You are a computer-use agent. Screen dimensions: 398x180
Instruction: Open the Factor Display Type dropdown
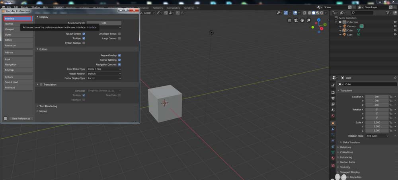click(x=104, y=78)
